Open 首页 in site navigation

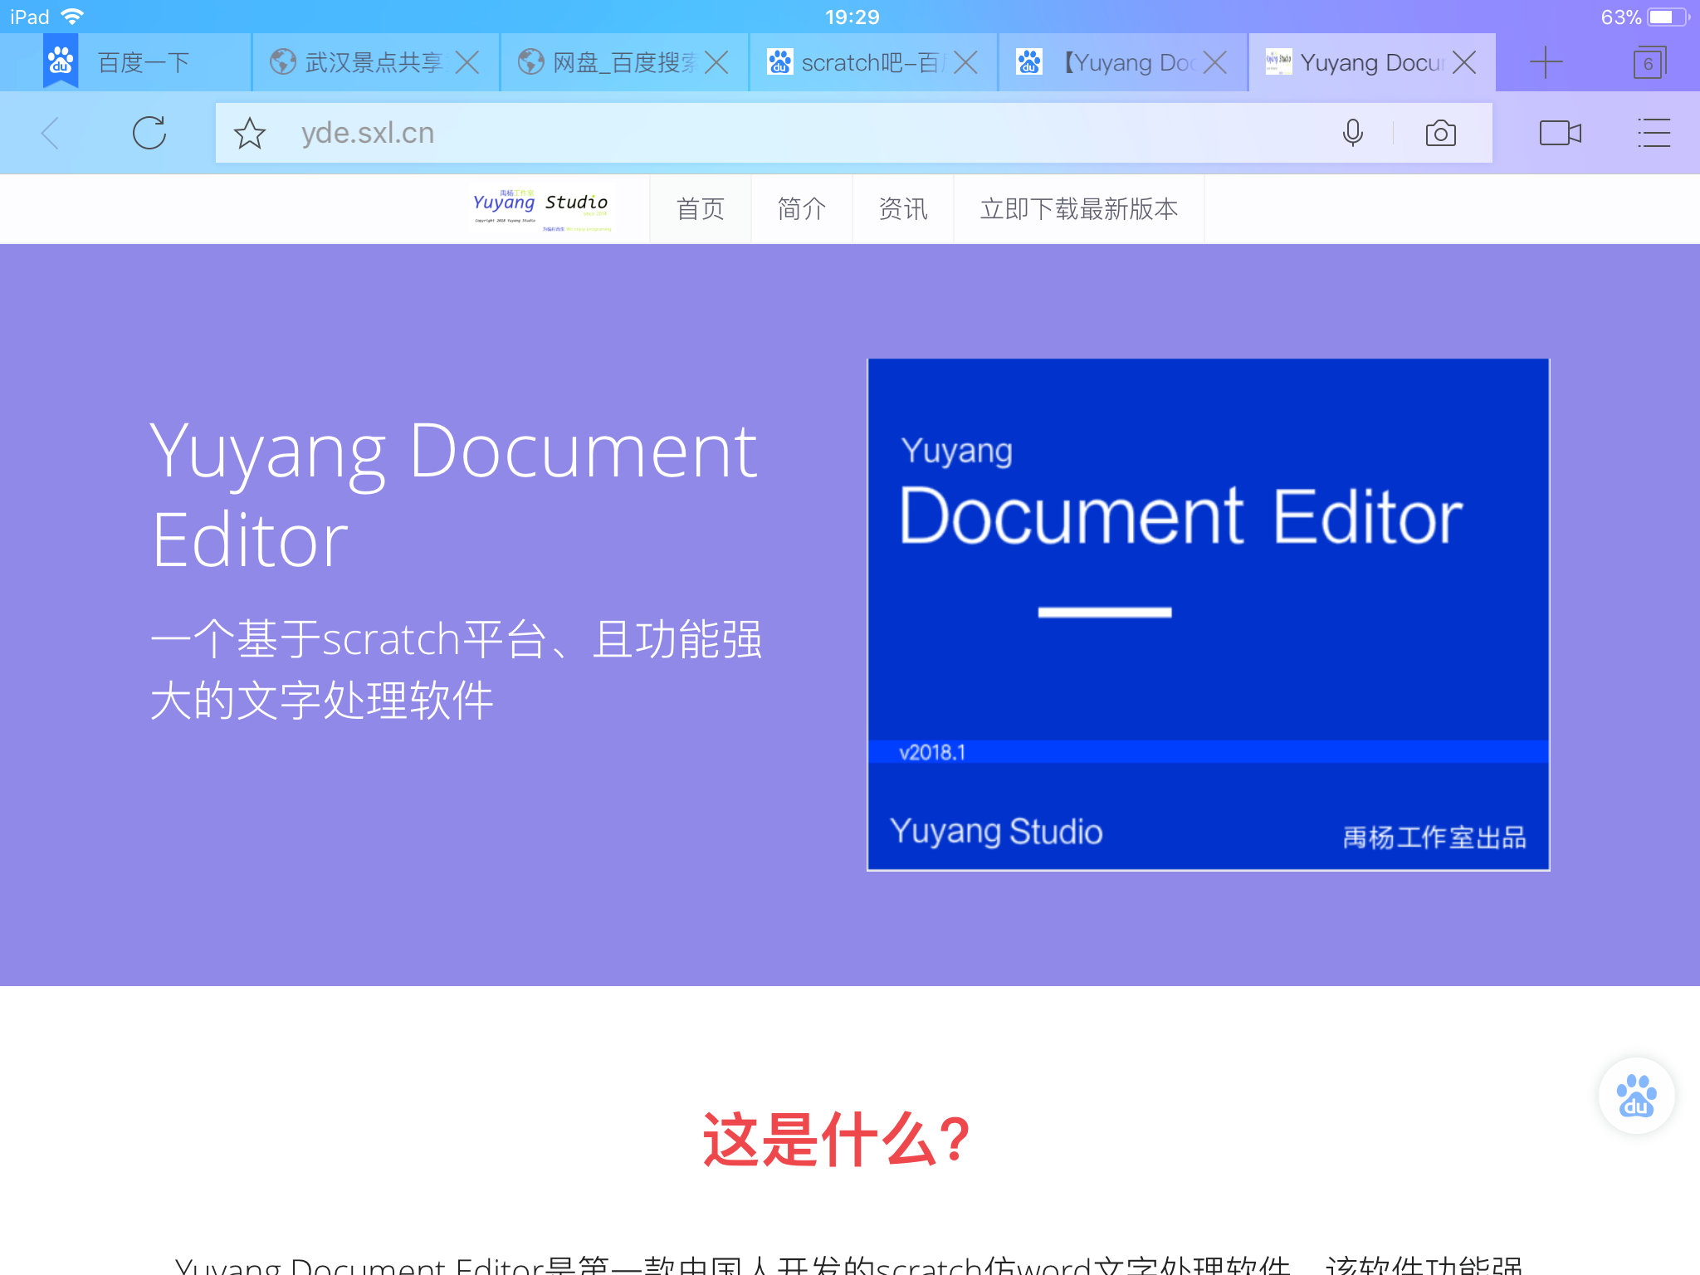point(700,208)
